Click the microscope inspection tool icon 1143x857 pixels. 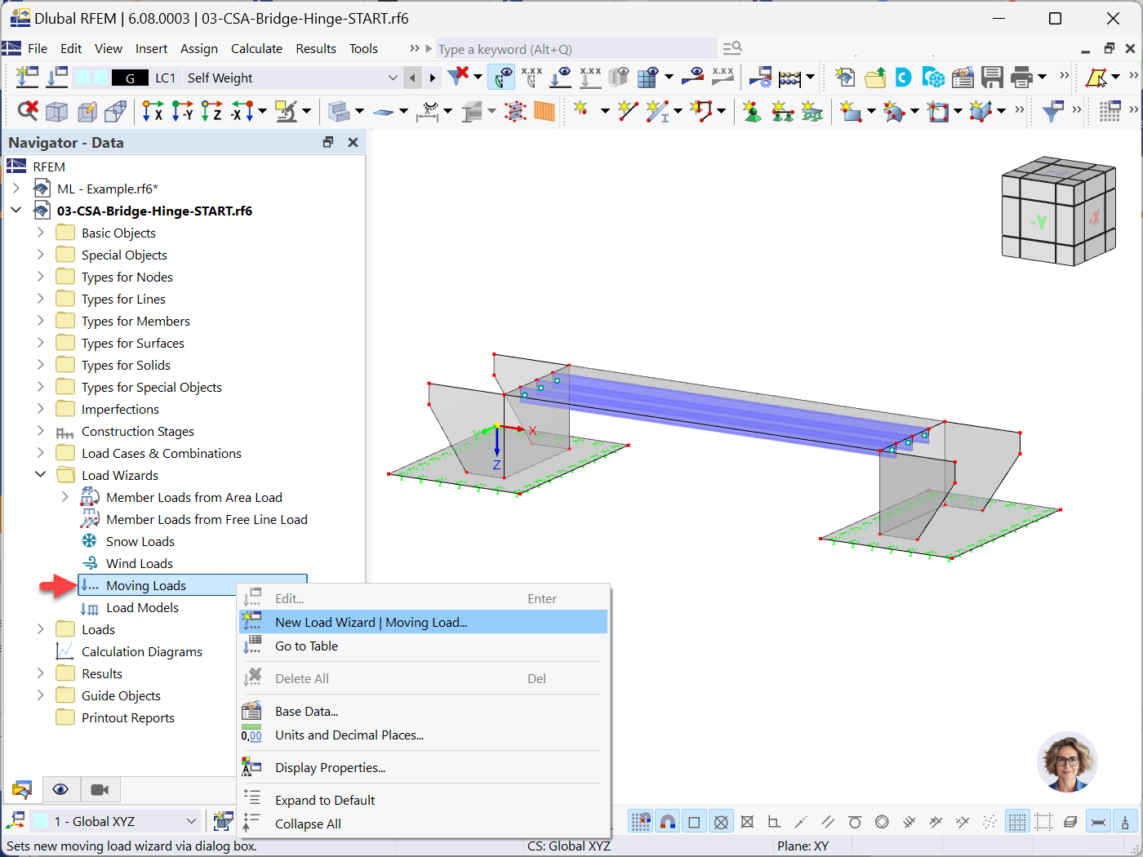[x=286, y=111]
